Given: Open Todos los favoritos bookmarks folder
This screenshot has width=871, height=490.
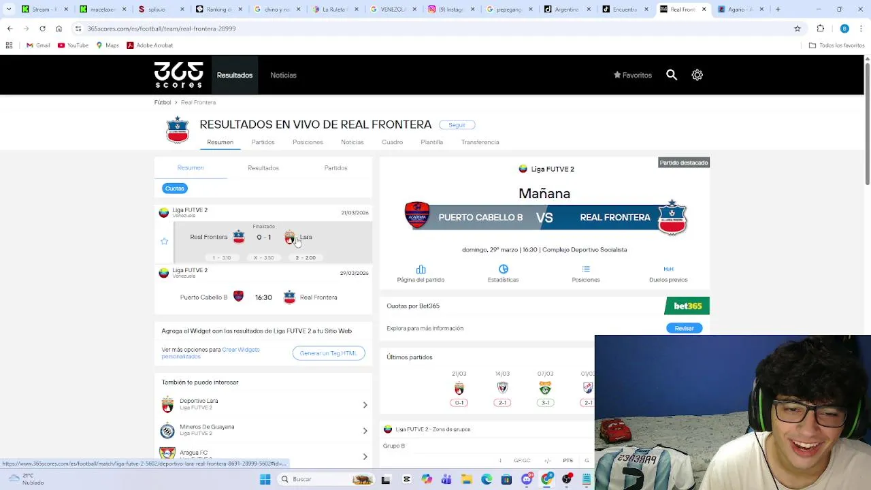Looking at the screenshot, I should [x=836, y=45].
